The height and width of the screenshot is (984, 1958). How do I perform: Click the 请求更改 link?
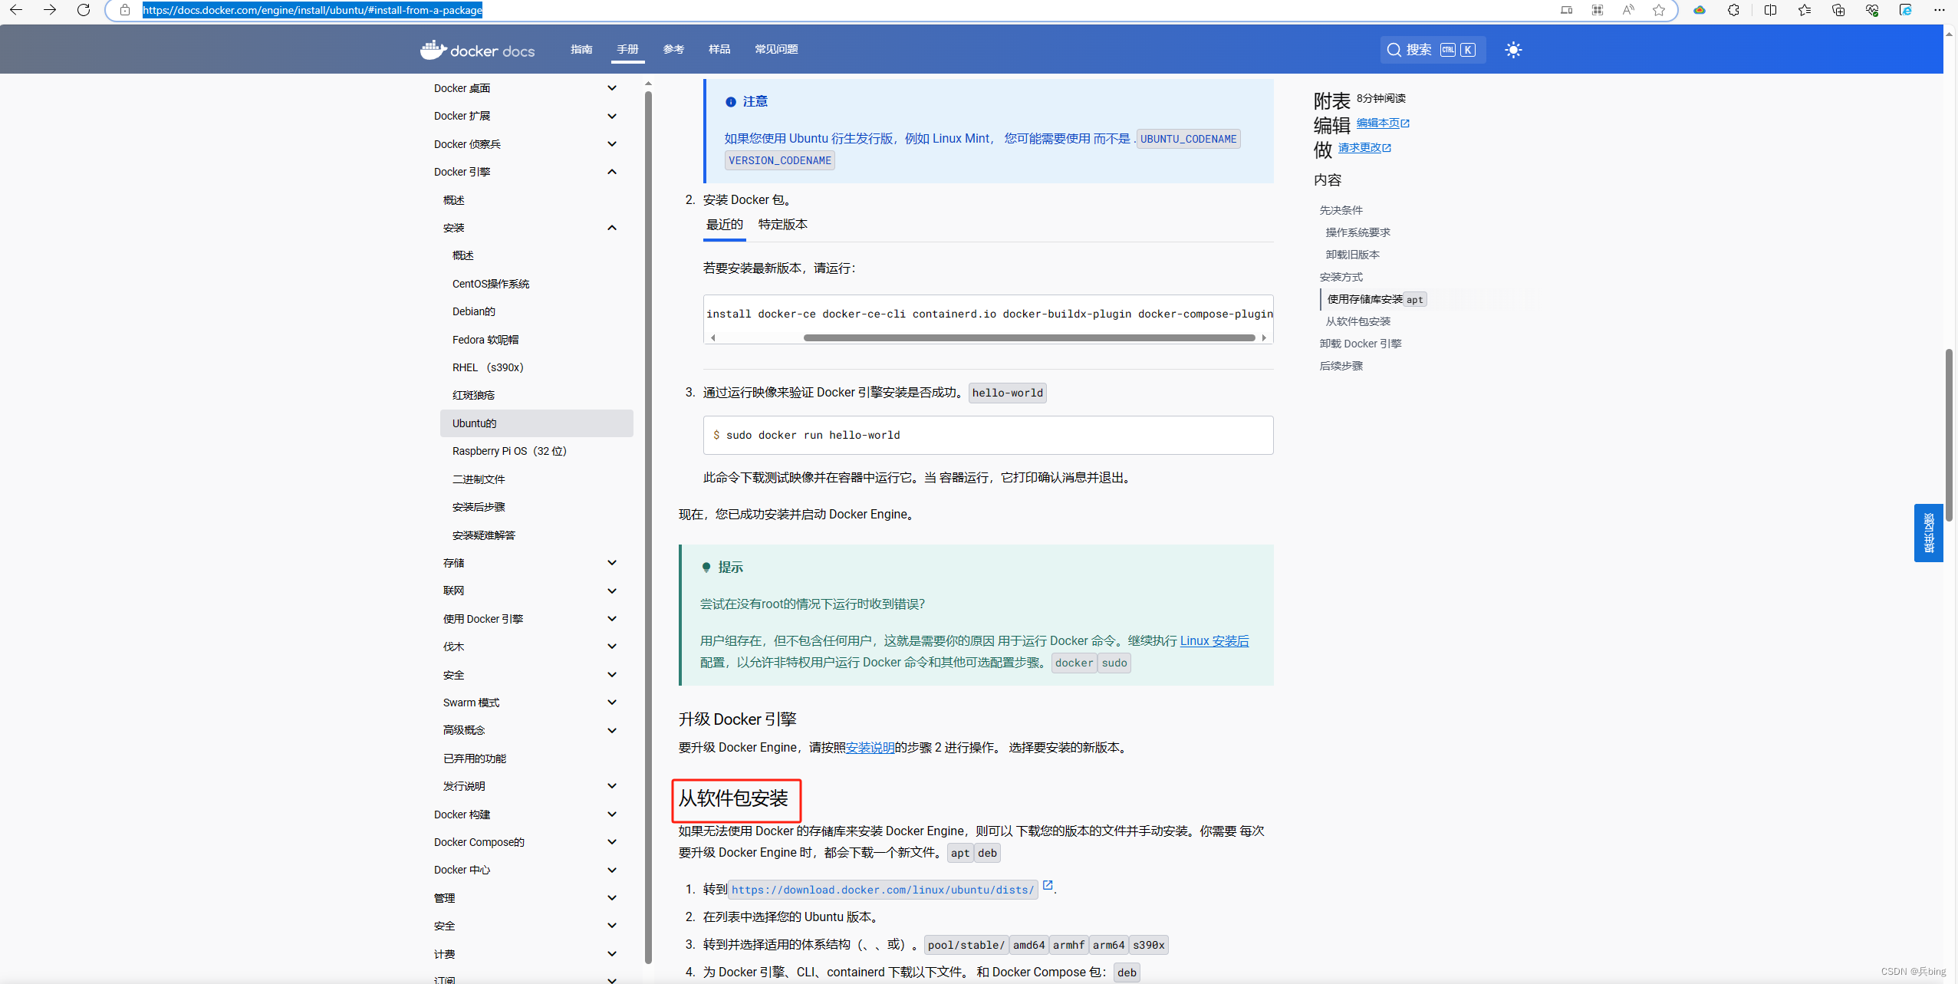tap(1364, 147)
